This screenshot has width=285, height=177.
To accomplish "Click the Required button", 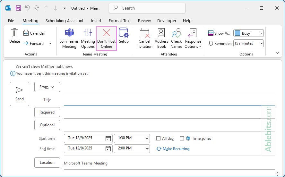I will [x=47, y=112].
